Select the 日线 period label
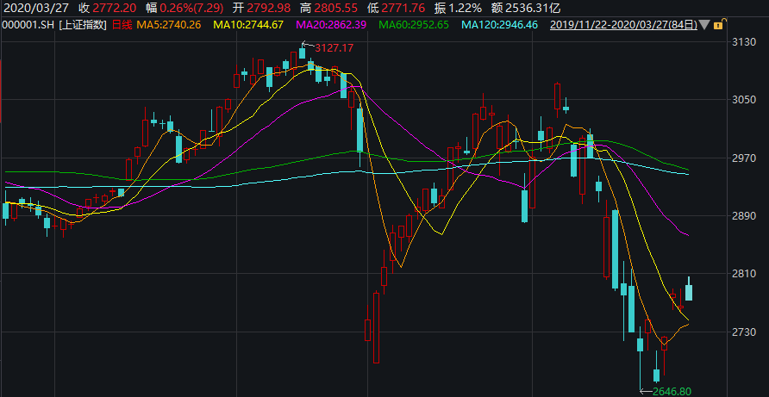The image size is (769, 397). pyautogui.click(x=122, y=24)
